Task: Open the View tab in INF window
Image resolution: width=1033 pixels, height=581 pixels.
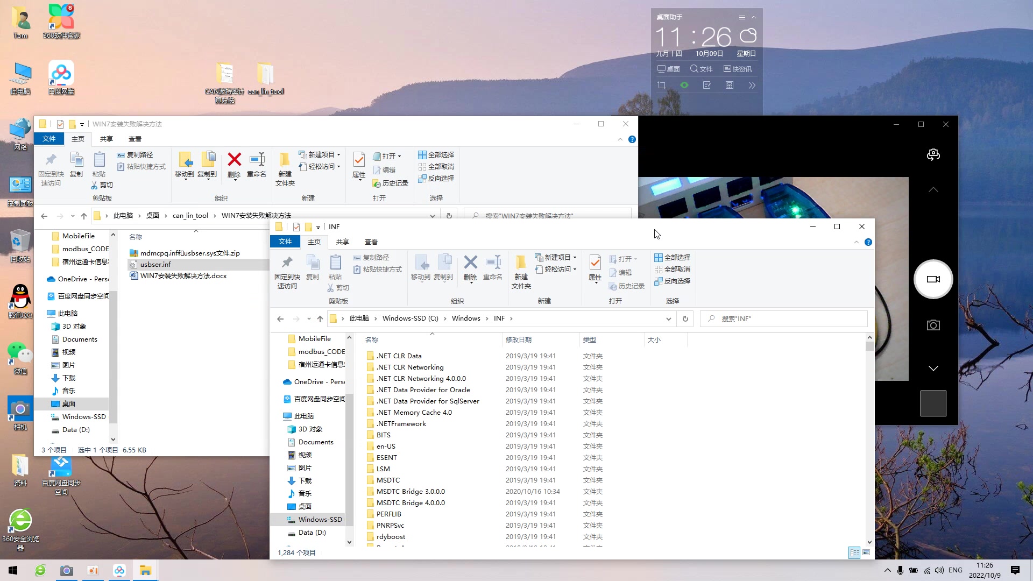Action: tap(371, 242)
